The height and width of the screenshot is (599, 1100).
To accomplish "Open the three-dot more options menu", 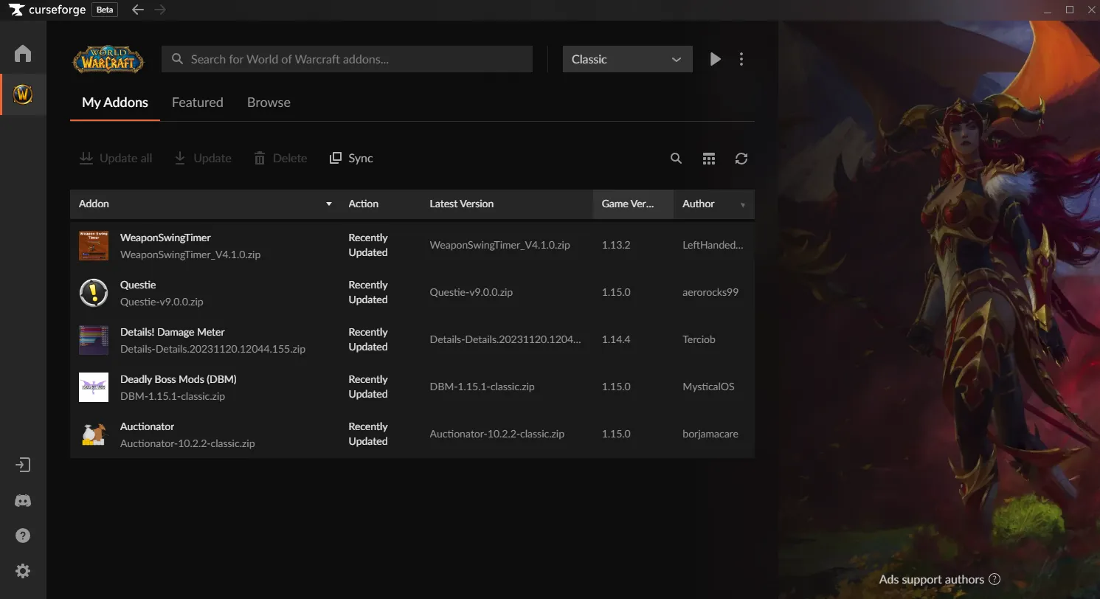I will (x=741, y=59).
